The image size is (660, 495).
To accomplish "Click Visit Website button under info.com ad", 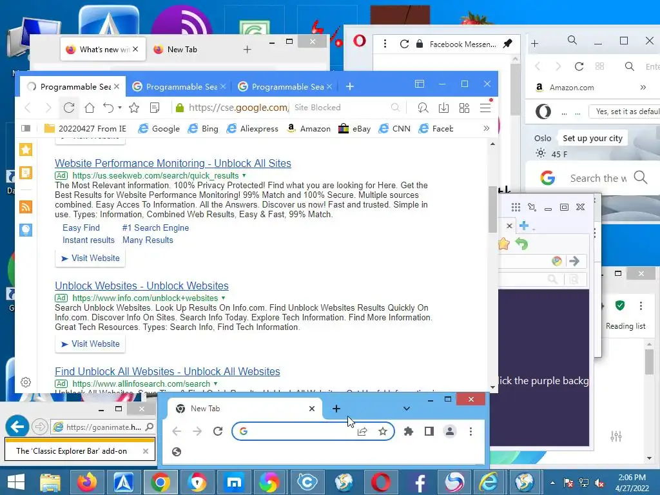I will click(90, 344).
